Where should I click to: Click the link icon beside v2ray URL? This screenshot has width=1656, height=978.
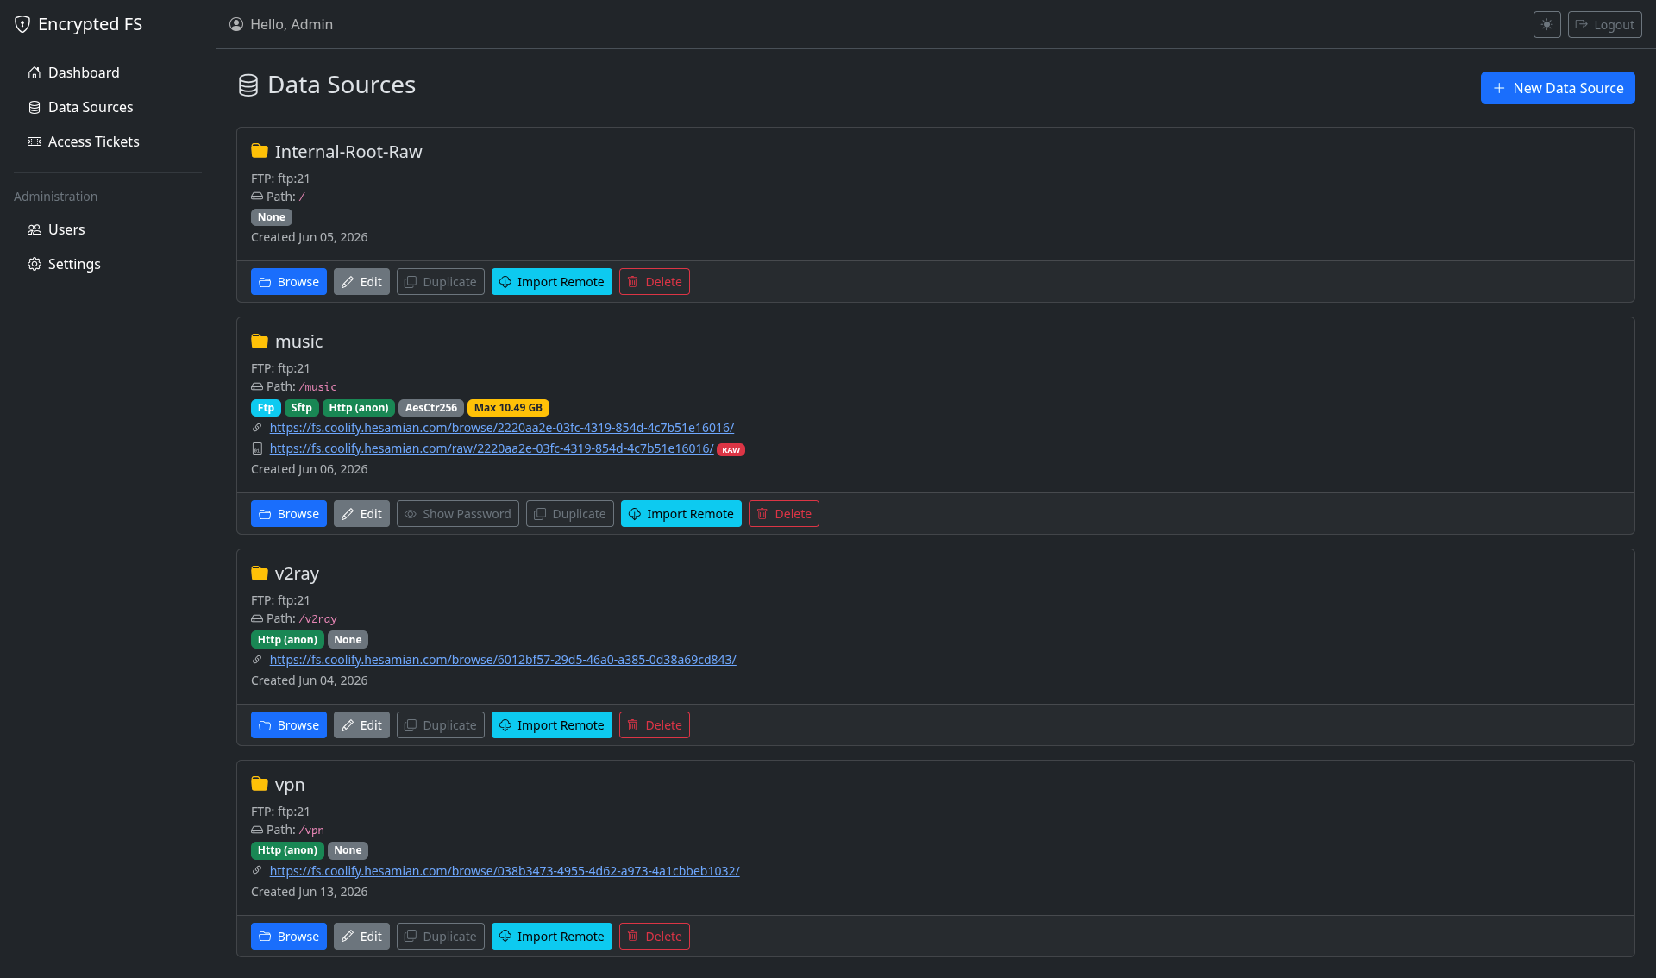[256, 660]
